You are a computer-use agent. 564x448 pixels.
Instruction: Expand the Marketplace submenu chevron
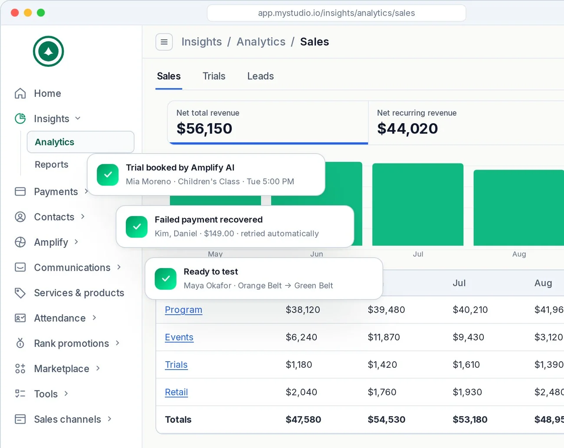tap(98, 368)
